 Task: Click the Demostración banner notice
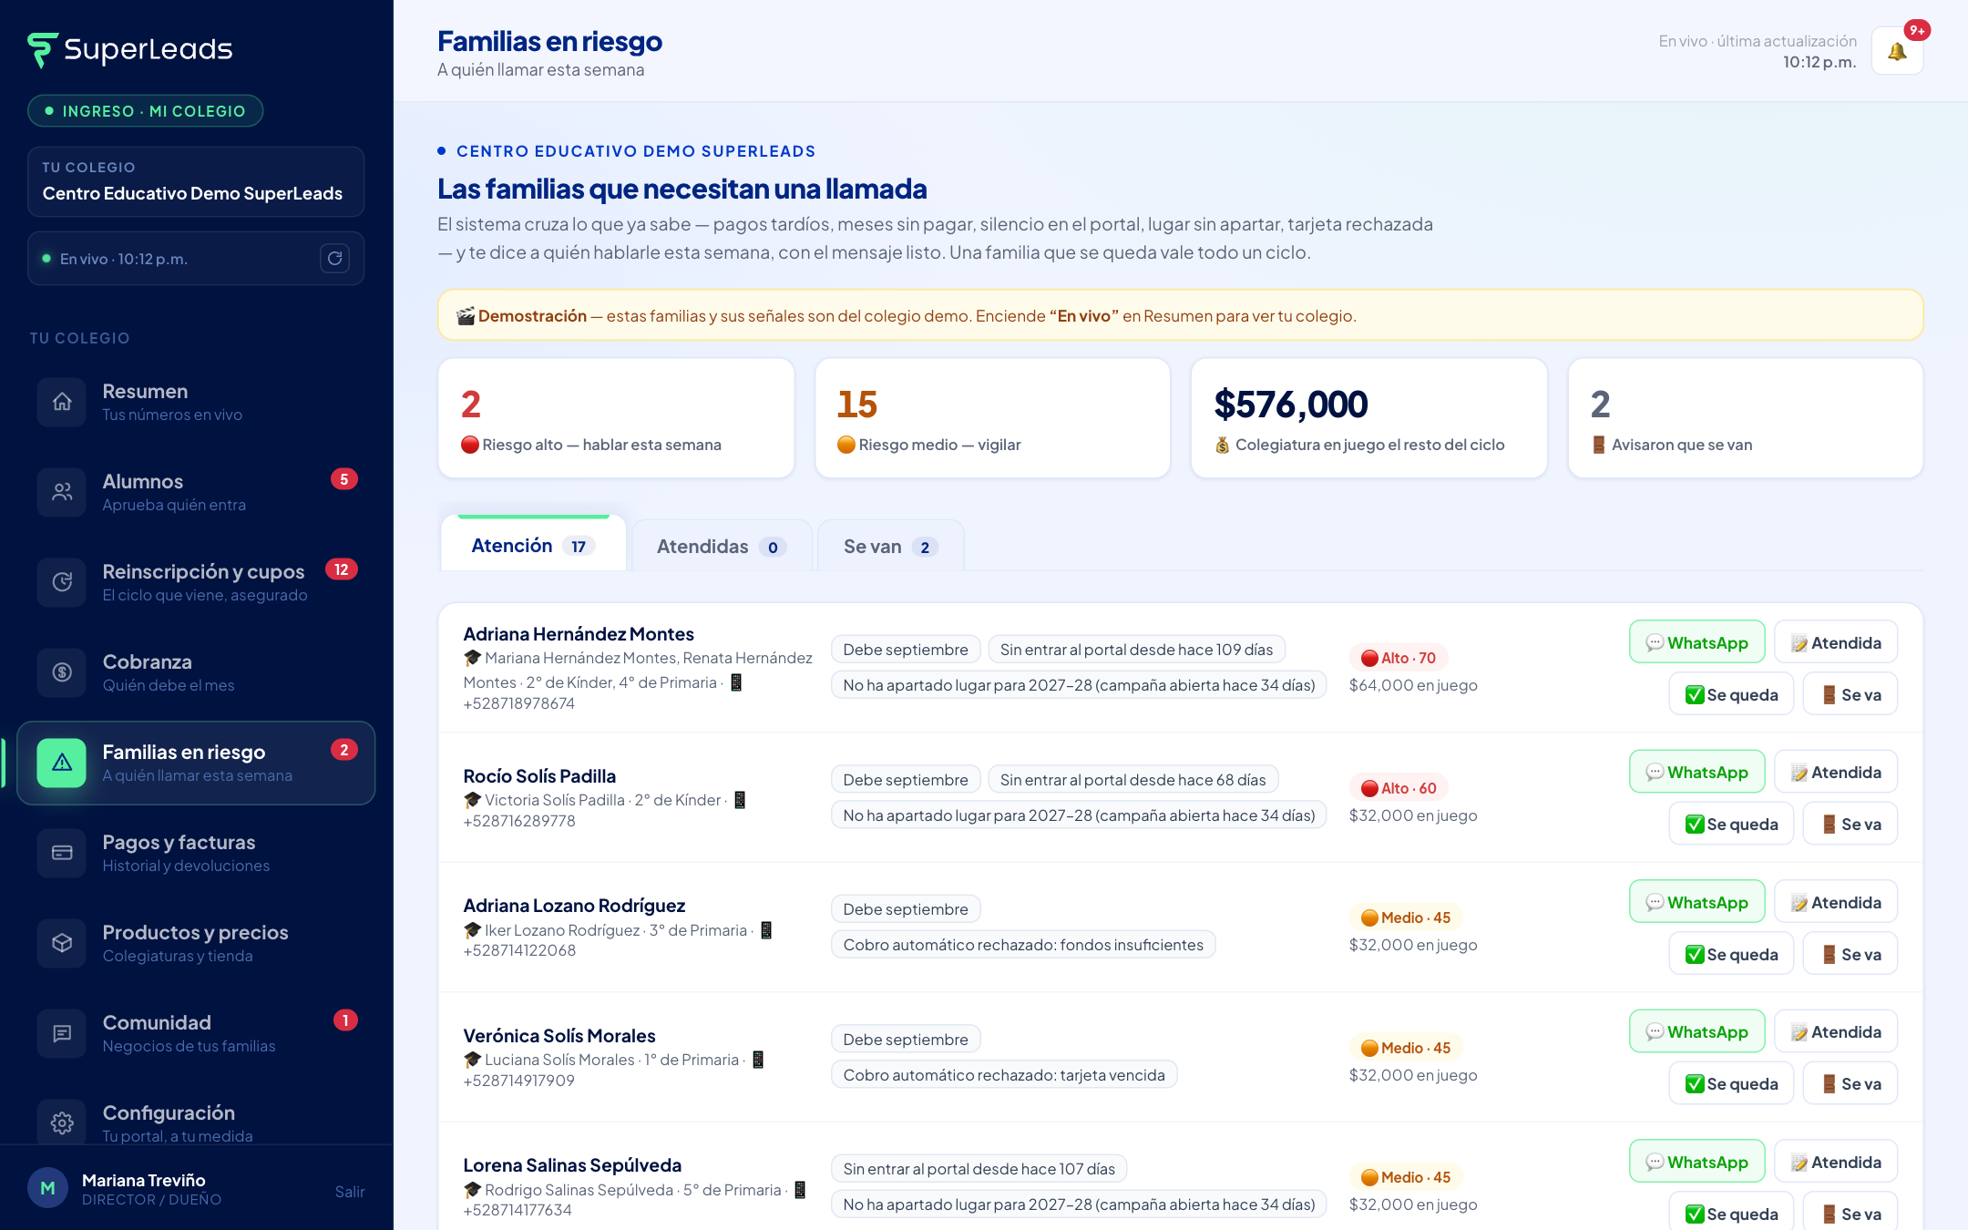(x=1180, y=315)
